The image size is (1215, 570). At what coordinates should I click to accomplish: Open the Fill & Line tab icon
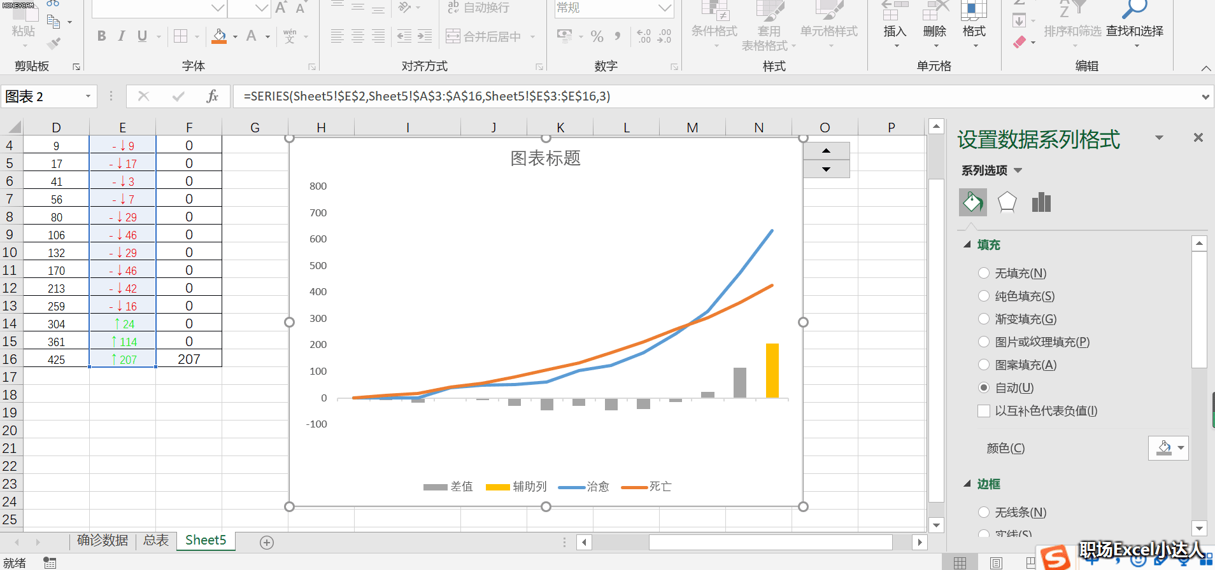973,202
